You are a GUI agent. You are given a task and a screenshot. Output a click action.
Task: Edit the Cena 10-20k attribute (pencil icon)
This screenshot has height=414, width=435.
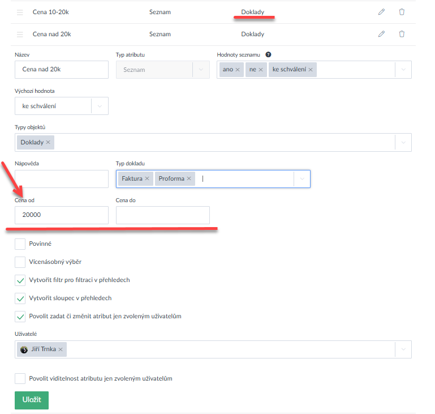pos(381,12)
